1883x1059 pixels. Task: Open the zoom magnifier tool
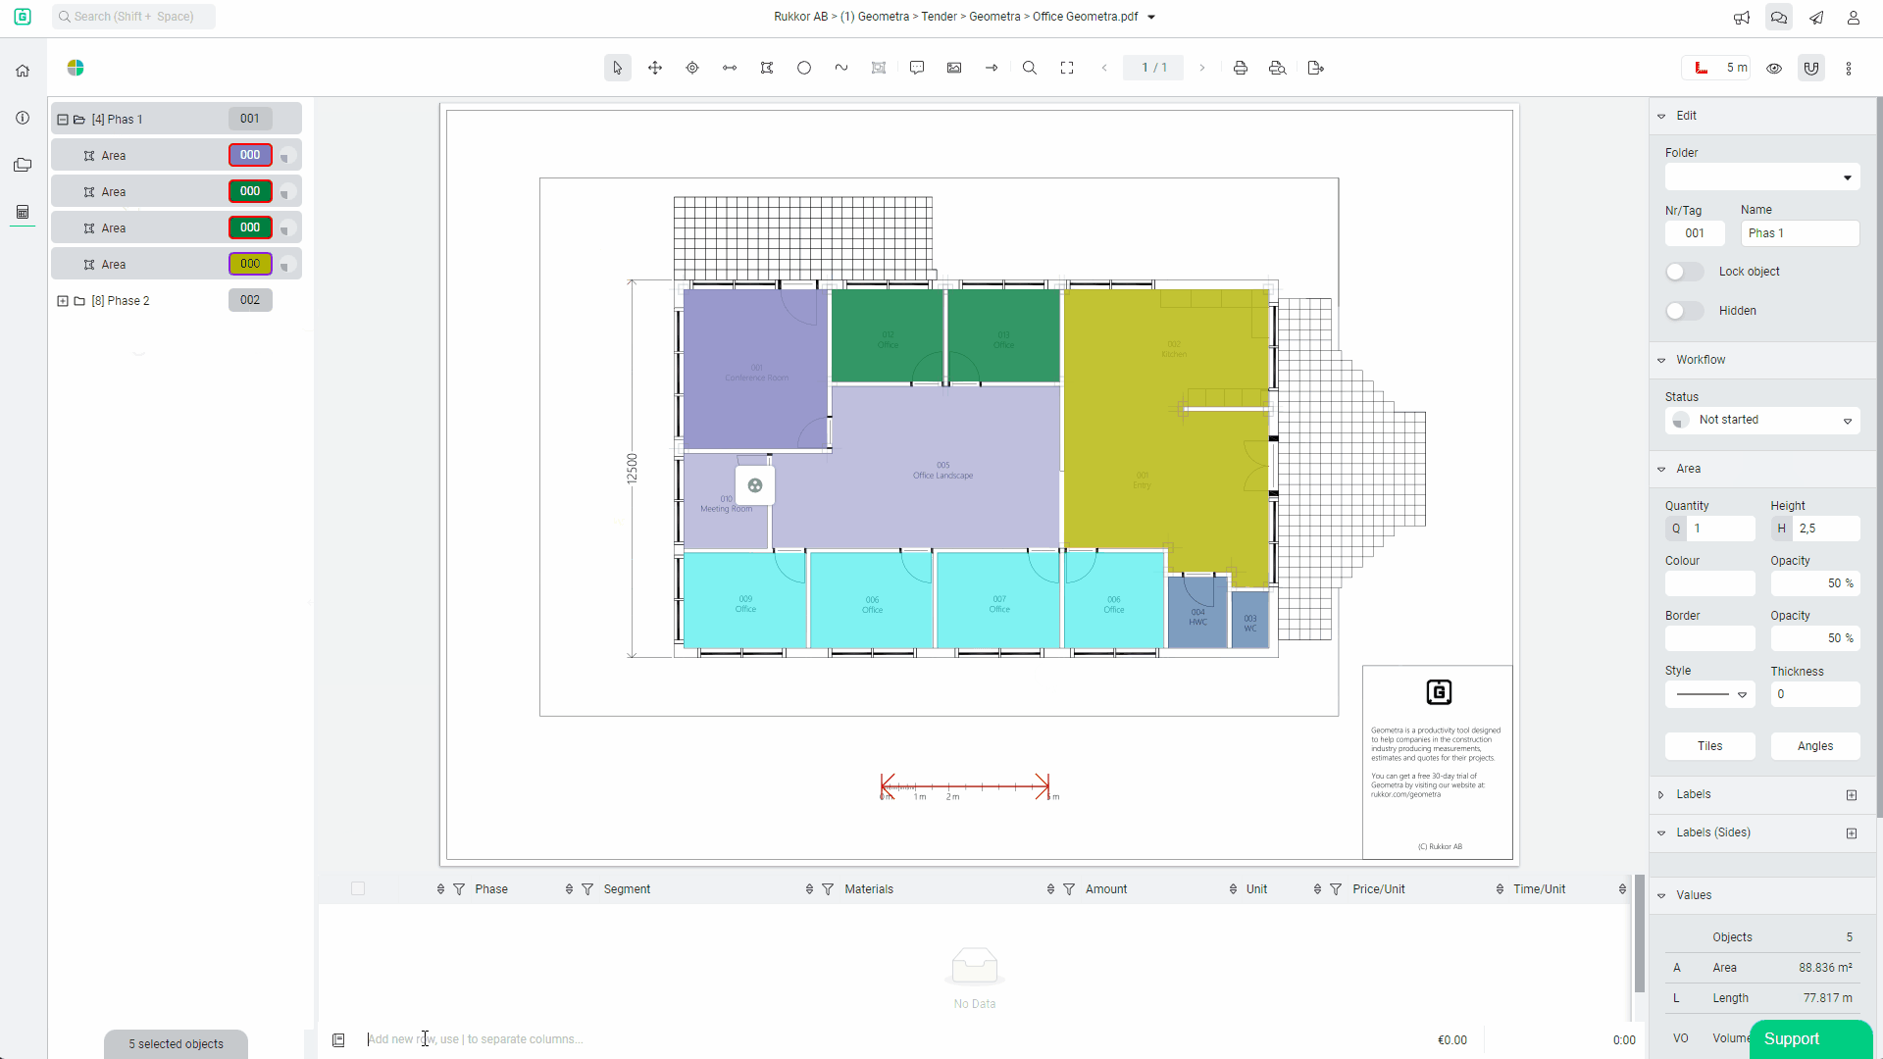(1030, 68)
